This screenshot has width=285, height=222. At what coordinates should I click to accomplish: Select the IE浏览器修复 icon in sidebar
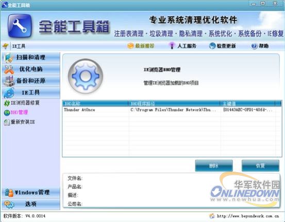click(7, 103)
